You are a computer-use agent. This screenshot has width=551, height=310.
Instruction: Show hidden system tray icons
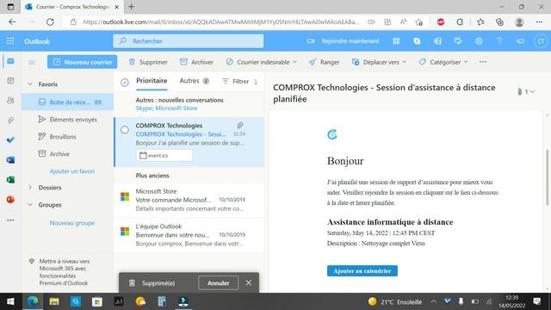[x=433, y=301]
